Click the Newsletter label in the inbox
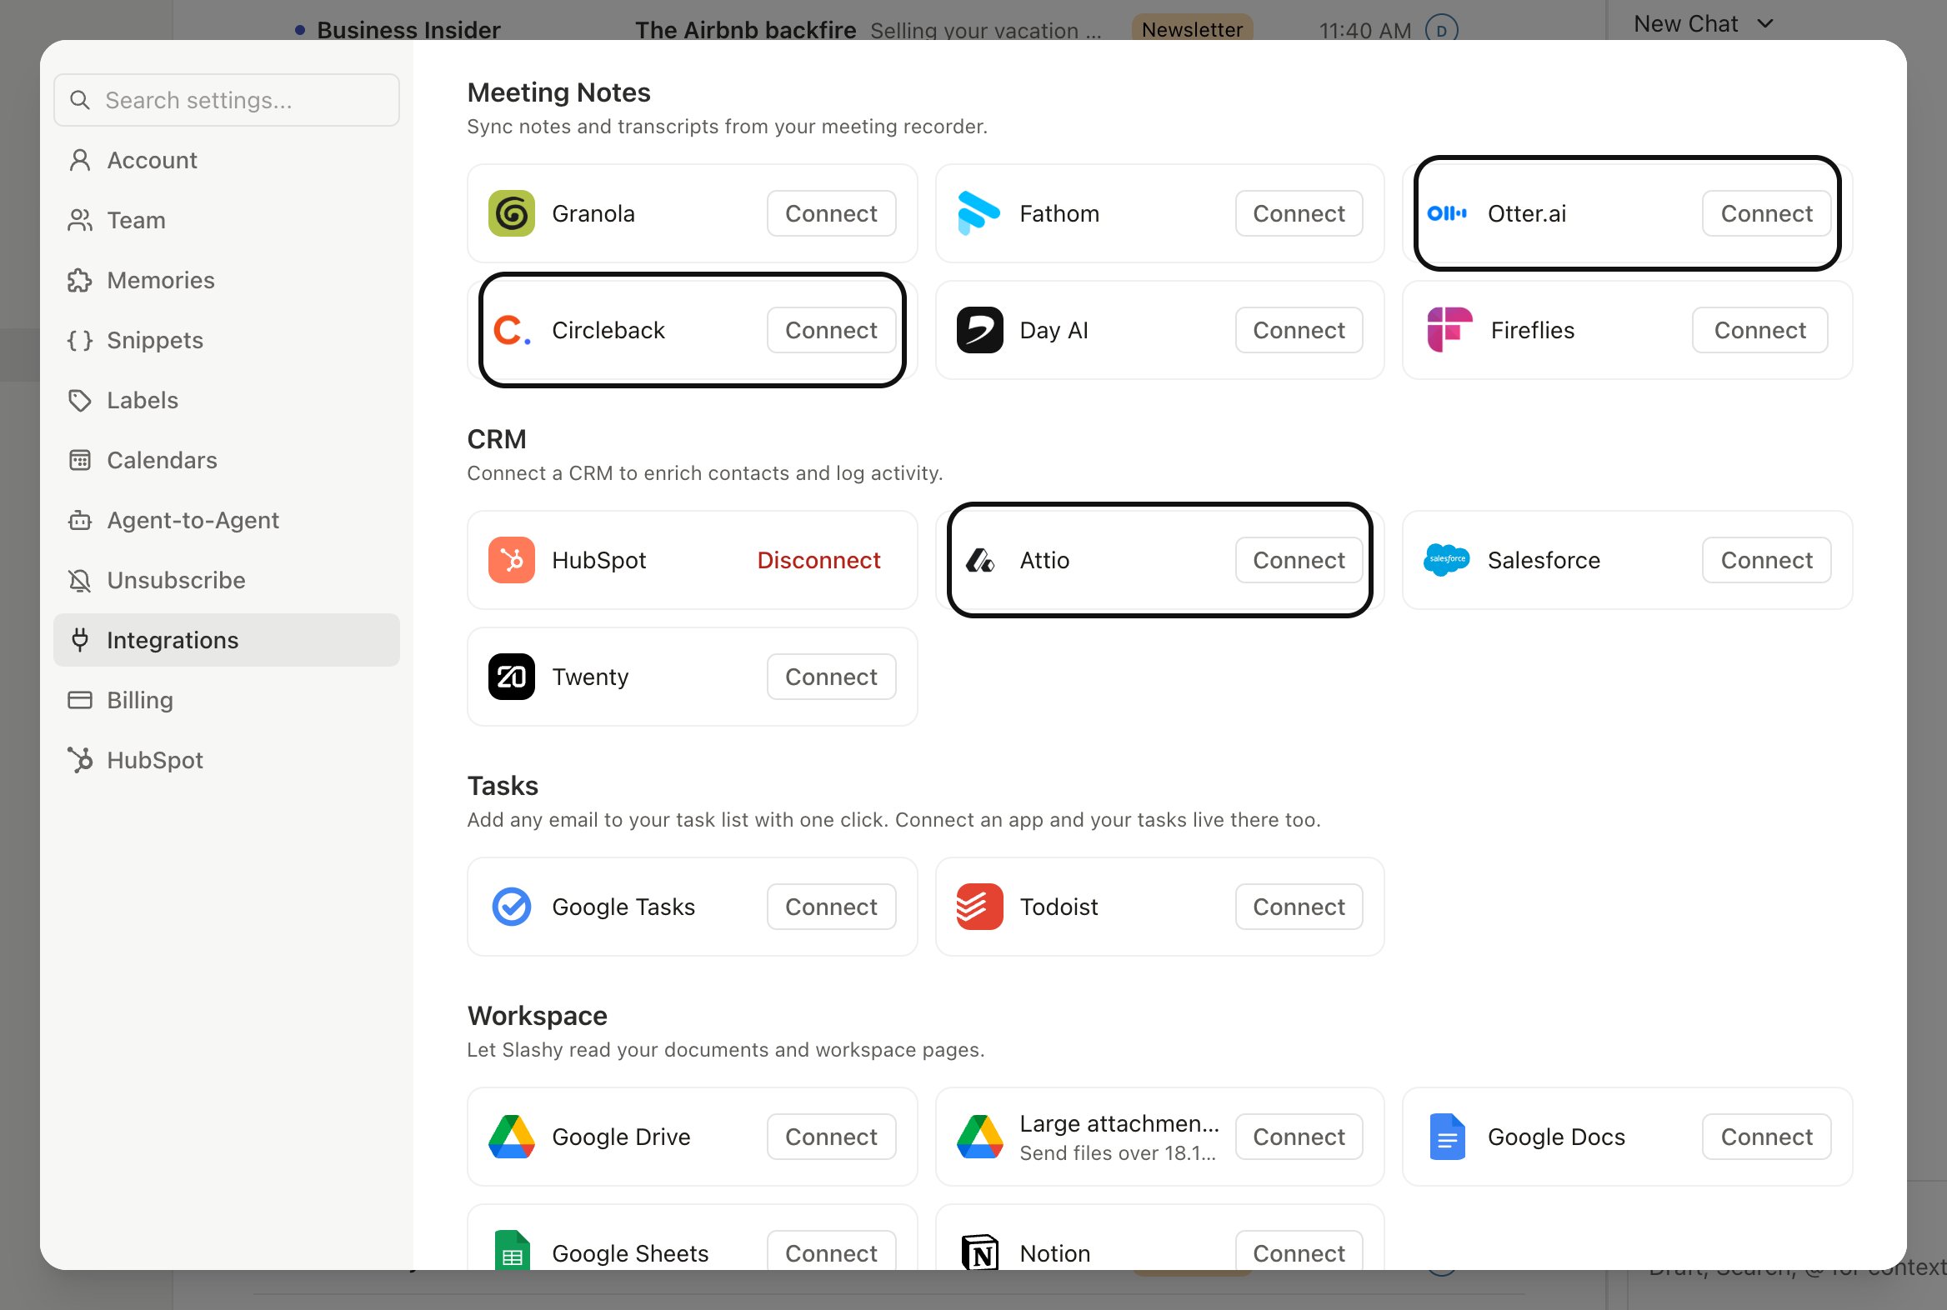Image resolution: width=1947 pixels, height=1310 pixels. coord(1192,28)
